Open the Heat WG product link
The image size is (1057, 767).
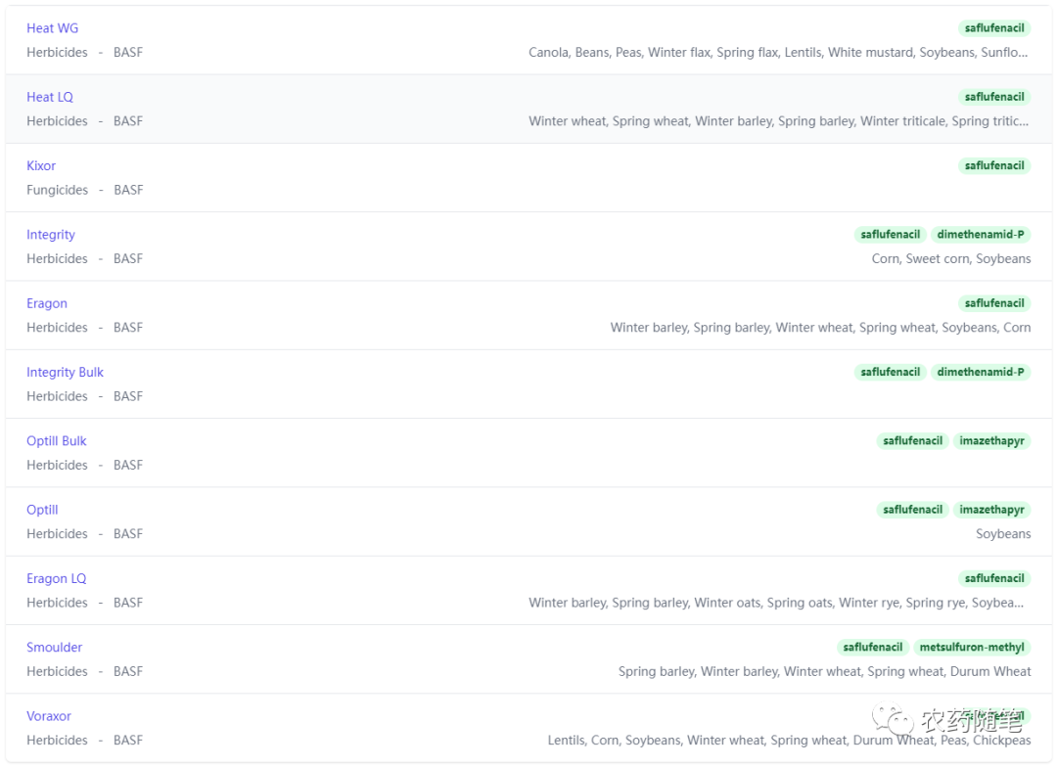point(53,28)
